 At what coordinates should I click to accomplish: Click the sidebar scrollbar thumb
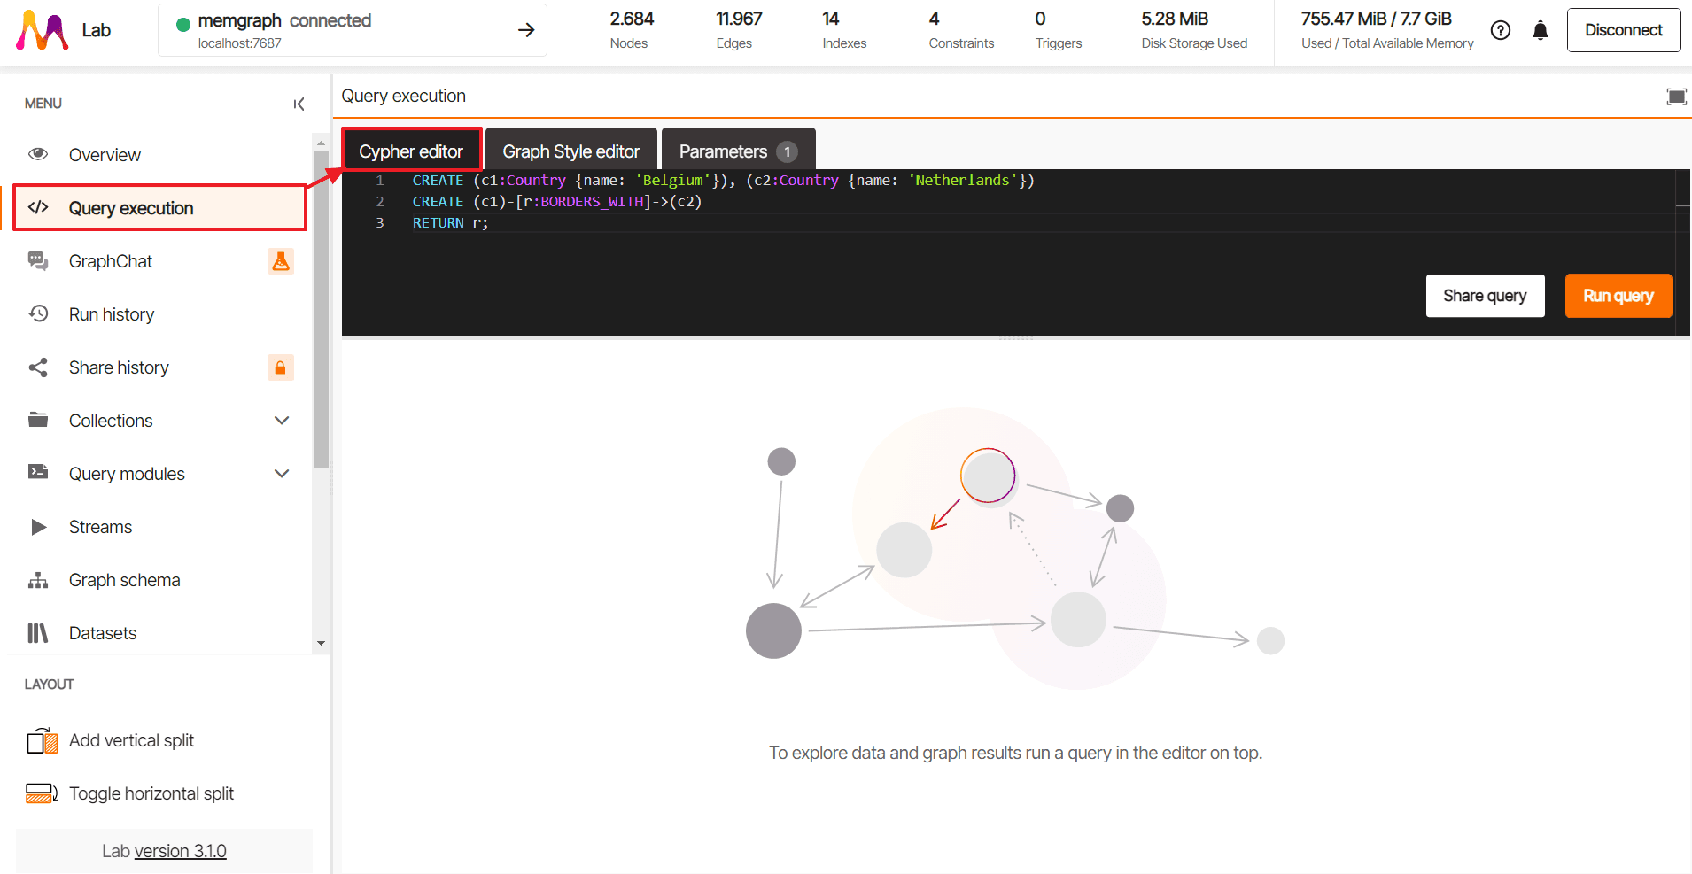click(x=321, y=310)
